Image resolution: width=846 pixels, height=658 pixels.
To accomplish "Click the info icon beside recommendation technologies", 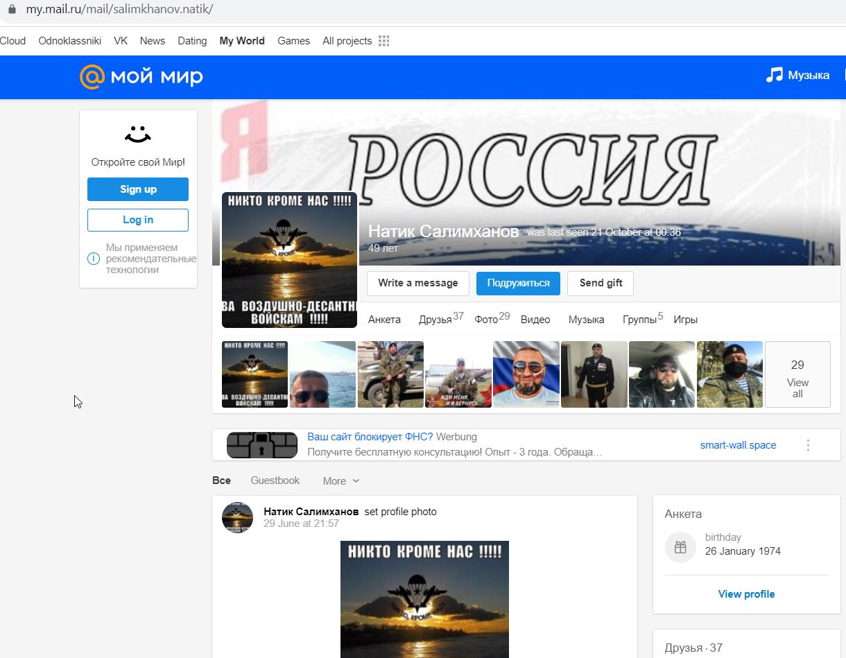I will pos(94,259).
